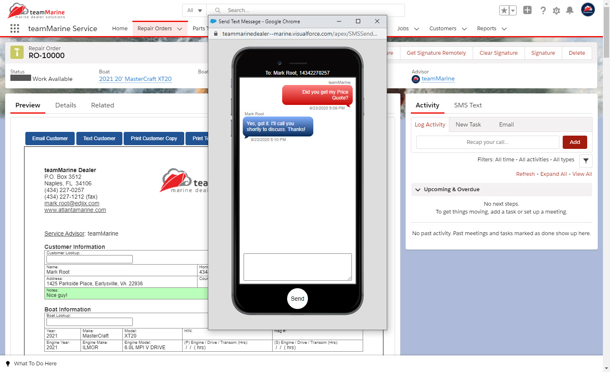Open the App Launcher grid icon
The height and width of the screenshot is (372, 610).
click(x=15, y=28)
